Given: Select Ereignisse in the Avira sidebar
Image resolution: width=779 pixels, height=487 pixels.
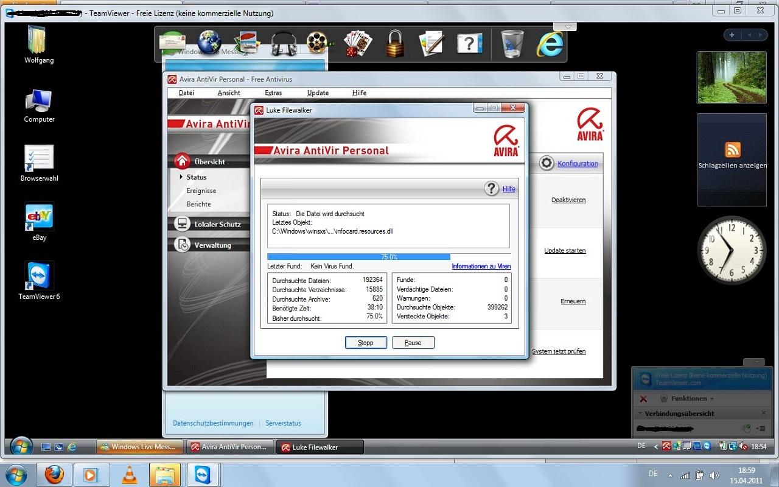Looking at the screenshot, I should [x=201, y=191].
